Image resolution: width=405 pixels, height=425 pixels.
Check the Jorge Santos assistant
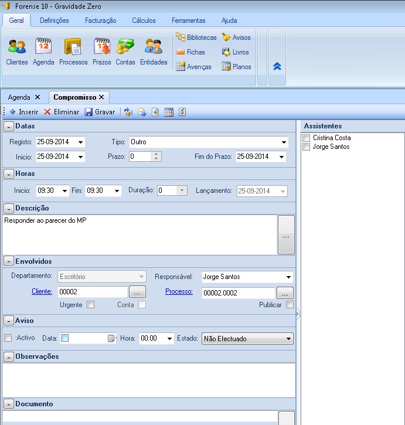tap(307, 147)
